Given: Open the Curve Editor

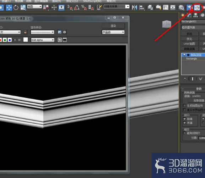Looking at the screenshot, I should (166, 7).
